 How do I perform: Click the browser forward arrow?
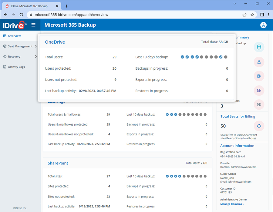click(x=13, y=15)
